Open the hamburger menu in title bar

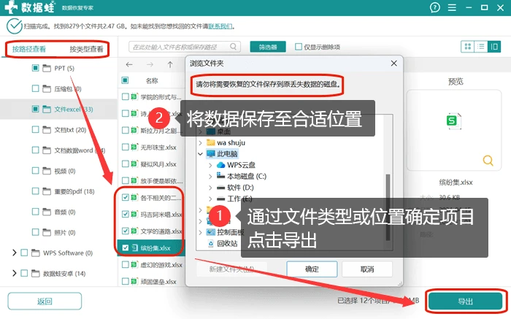point(452,7)
